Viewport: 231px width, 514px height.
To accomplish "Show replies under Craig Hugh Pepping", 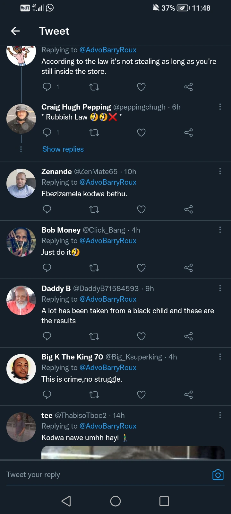I will [63, 149].
